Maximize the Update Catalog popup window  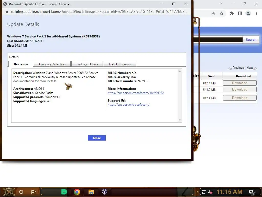pyautogui.click(x=174, y=4)
